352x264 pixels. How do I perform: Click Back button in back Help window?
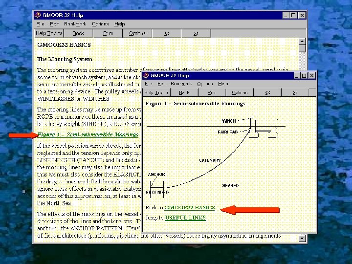(x=78, y=33)
